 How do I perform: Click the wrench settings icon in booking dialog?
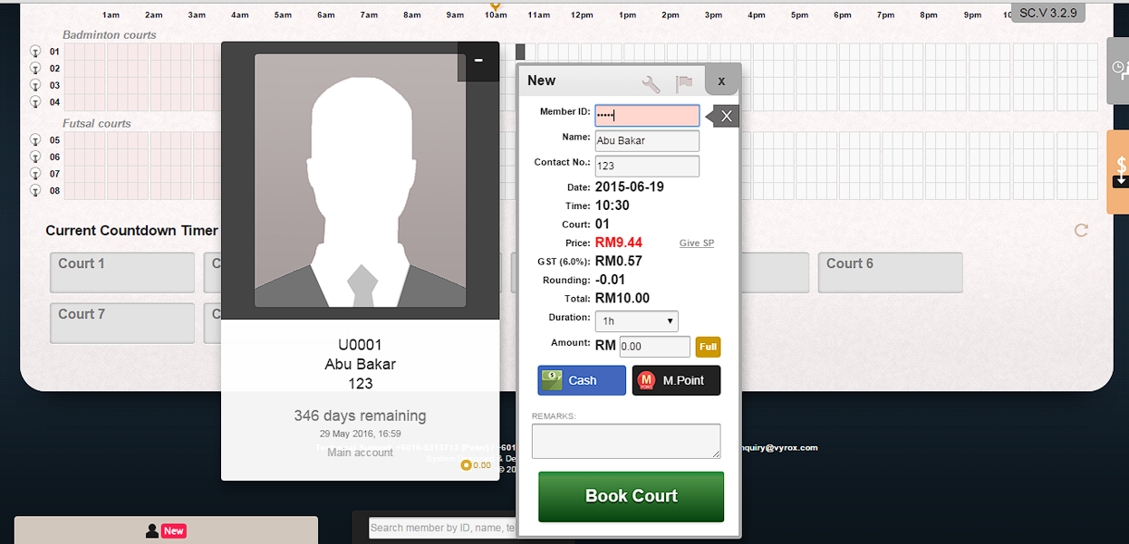tap(651, 84)
